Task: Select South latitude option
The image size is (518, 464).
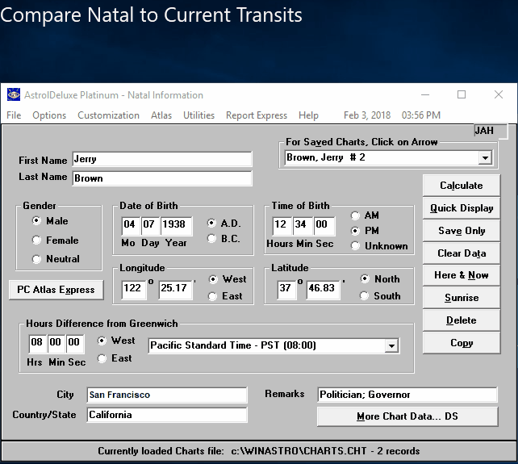Action: click(365, 296)
